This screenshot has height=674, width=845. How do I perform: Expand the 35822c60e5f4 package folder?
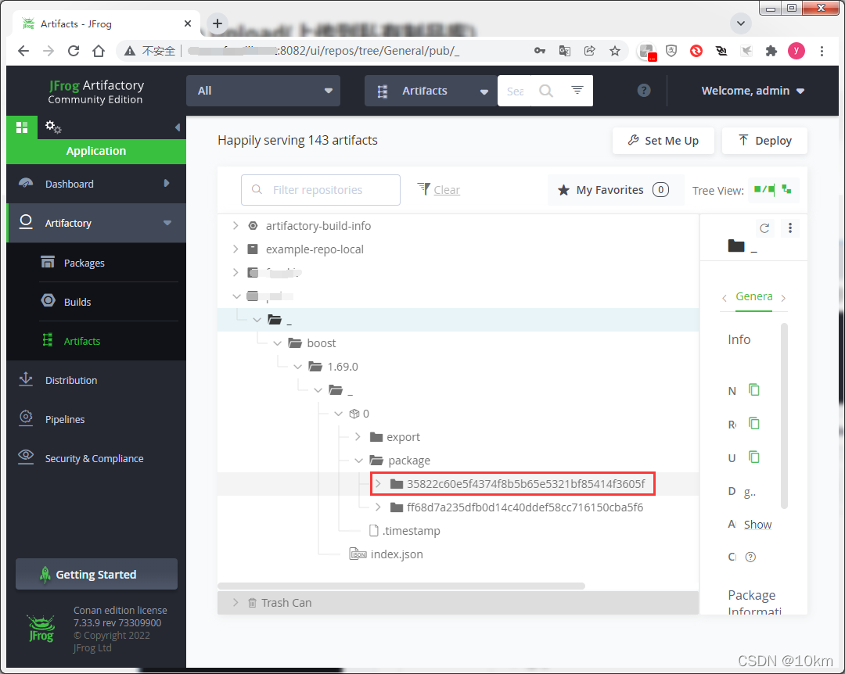(x=379, y=484)
